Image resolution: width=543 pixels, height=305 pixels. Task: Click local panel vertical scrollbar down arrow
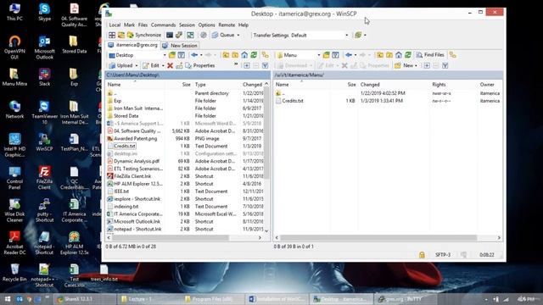click(x=266, y=231)
